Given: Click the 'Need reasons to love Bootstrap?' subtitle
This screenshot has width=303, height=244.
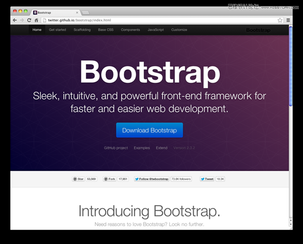Looking at the screenshot, I should coord(149,224).
